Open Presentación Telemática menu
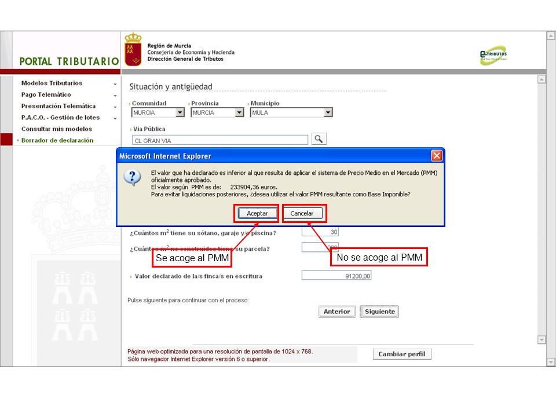The width and height of the screenshot is (556, 417). (58, 106)
